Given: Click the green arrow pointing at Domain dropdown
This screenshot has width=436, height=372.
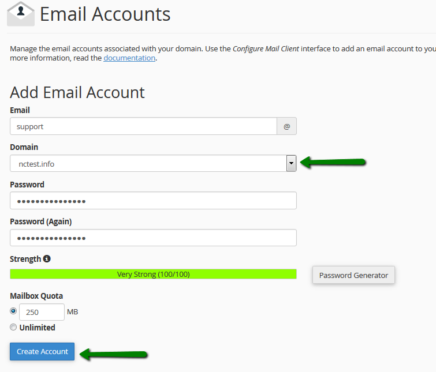Looking at the screenshot, I should [x=334, y=163].
